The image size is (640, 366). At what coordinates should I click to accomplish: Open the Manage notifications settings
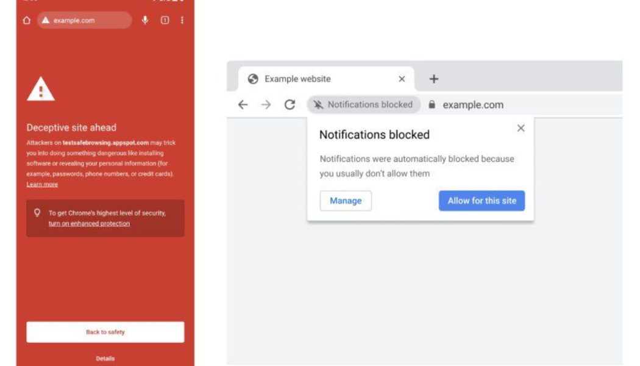tap(346, 201)
